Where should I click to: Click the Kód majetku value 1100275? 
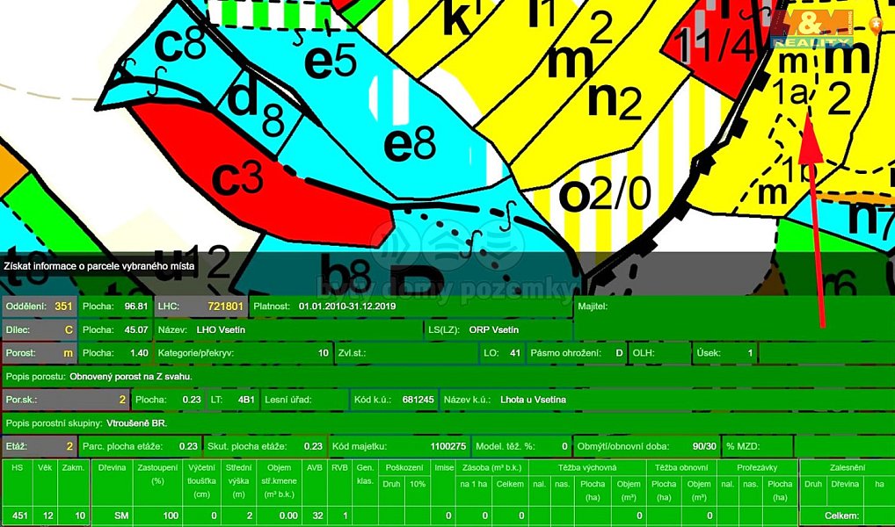(x=448, y=446)
